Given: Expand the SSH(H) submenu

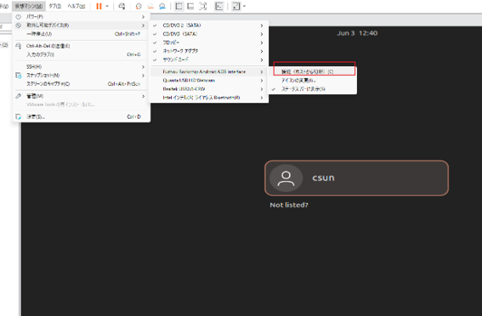Looking at the screenshot, I should tap(81, 66).
